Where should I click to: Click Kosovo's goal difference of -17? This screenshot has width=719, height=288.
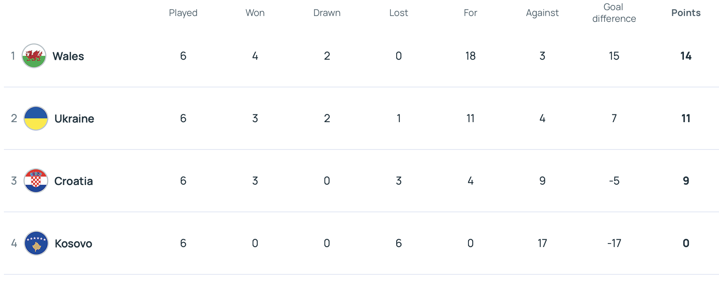[614, 243]
